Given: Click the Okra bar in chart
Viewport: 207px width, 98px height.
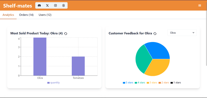Looking at the screenshot, I should click(x=40, y=57).
